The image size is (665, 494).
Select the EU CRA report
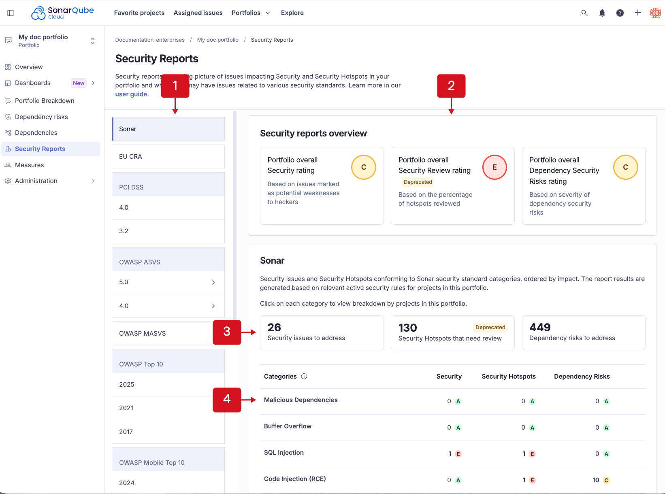point(168,156)
